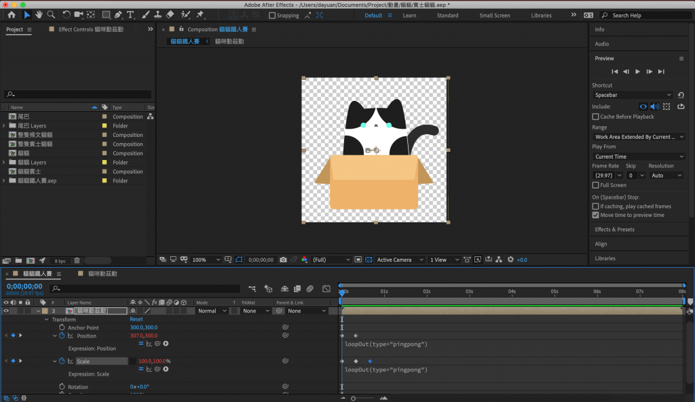The height and width of the screenshot is (402, 695).
Task: Select the Puppet Pin tool
Action: (x=200, y=14)
